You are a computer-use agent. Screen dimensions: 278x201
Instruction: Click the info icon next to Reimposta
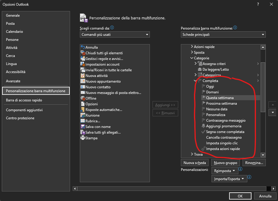tap(240, 169)
